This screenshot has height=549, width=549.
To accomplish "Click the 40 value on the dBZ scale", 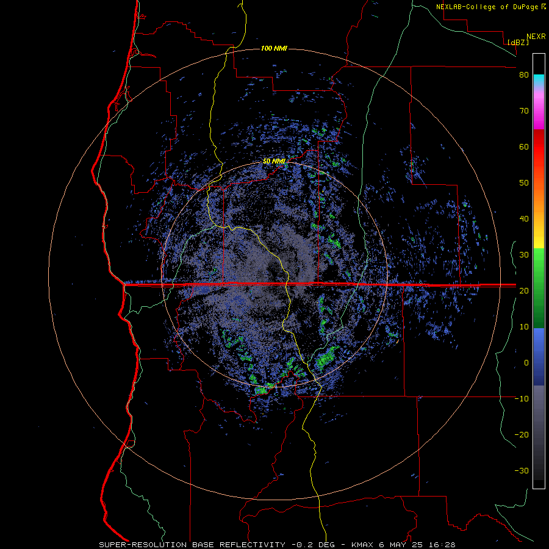I will [524, 219].
